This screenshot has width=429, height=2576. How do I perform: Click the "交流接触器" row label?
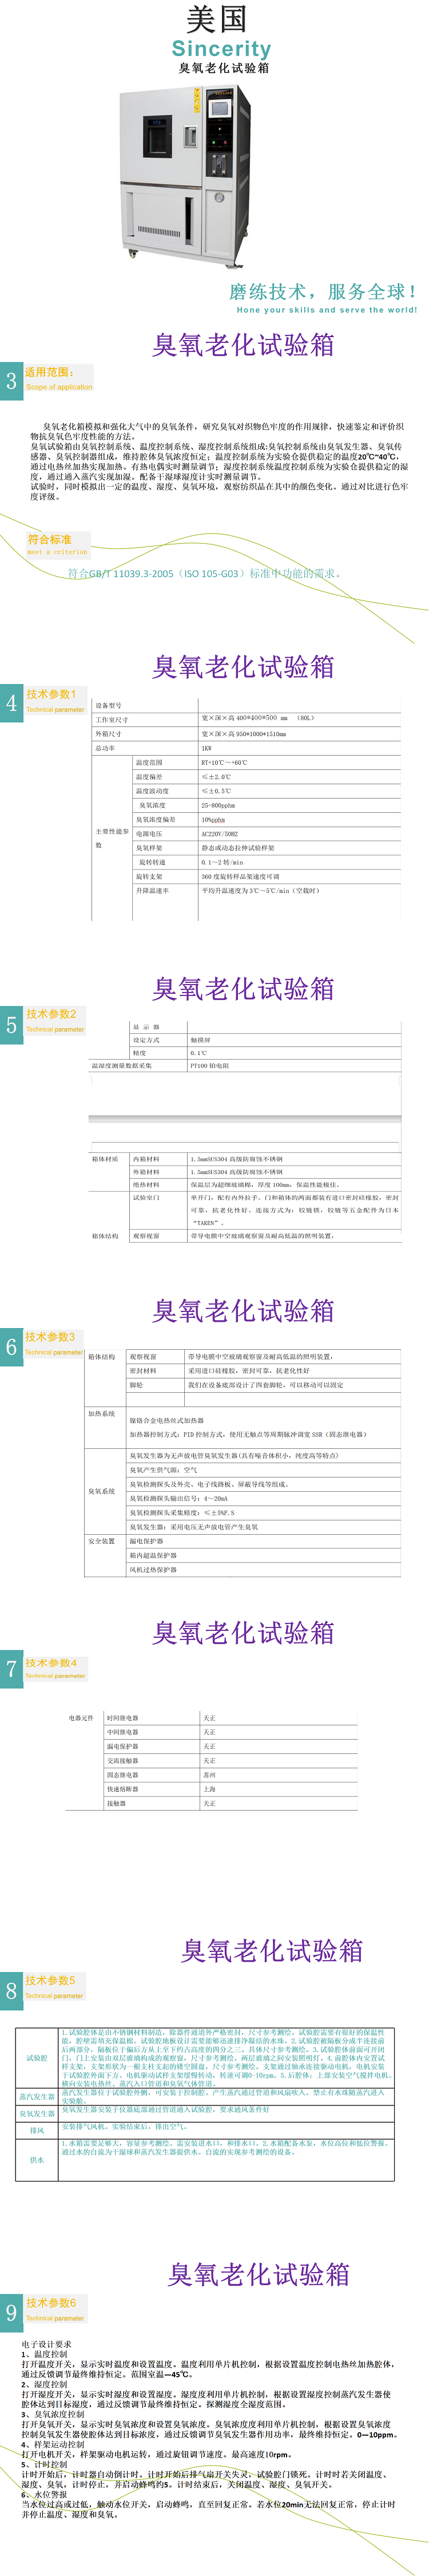[123, 1761]
